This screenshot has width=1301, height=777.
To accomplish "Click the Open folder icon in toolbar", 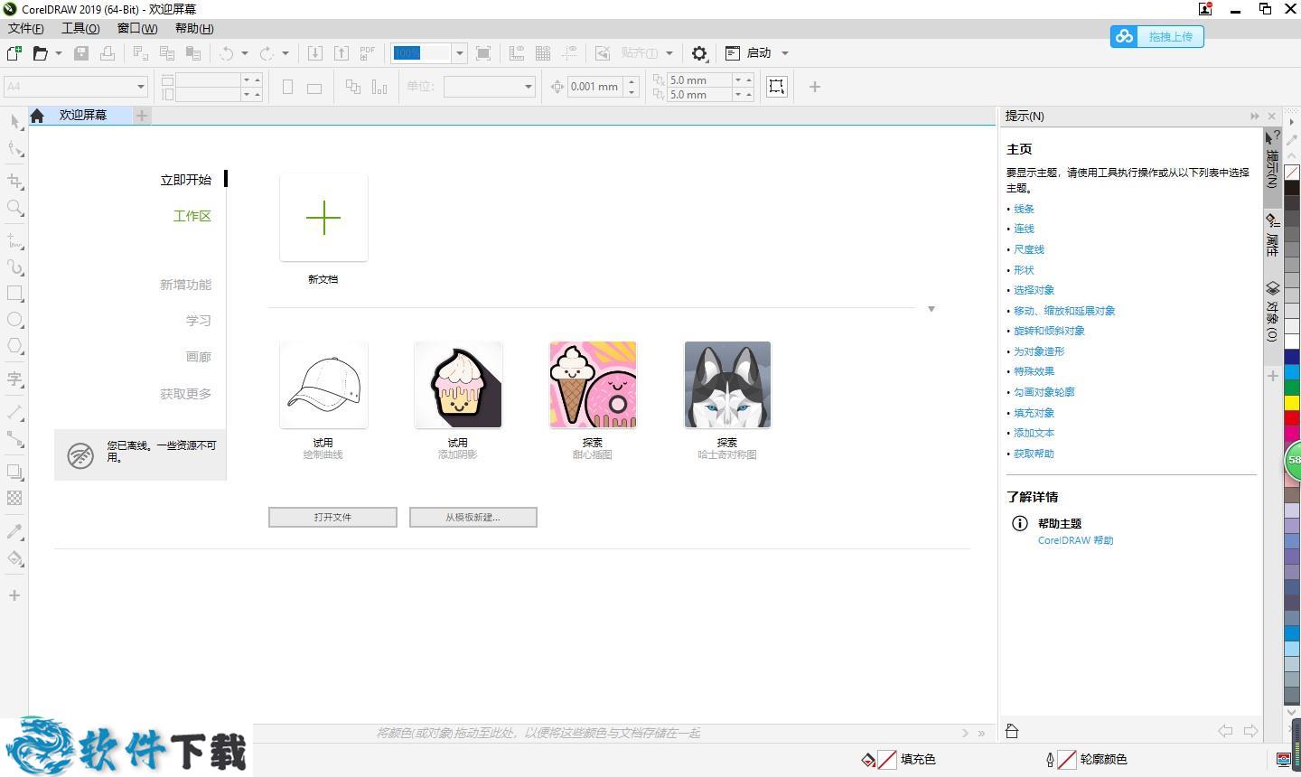I will click(x=40, y=53).
